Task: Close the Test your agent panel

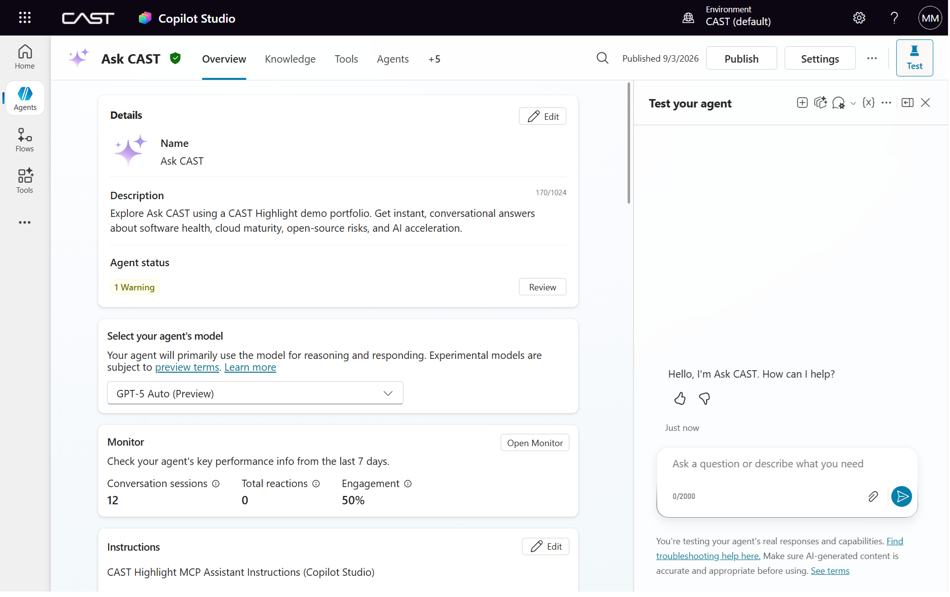Action: click(x=925, y=103)
